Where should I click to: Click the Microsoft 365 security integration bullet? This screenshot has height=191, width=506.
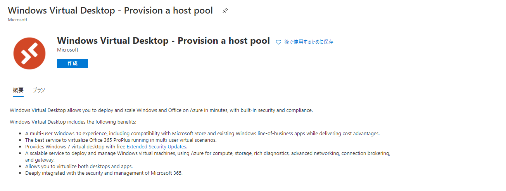(x=104, y=173)
